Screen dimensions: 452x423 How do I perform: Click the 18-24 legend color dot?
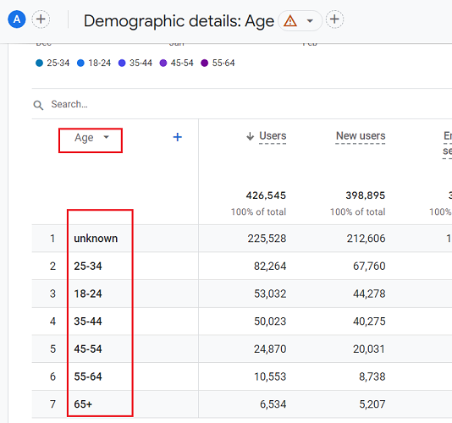pos(80,63)
